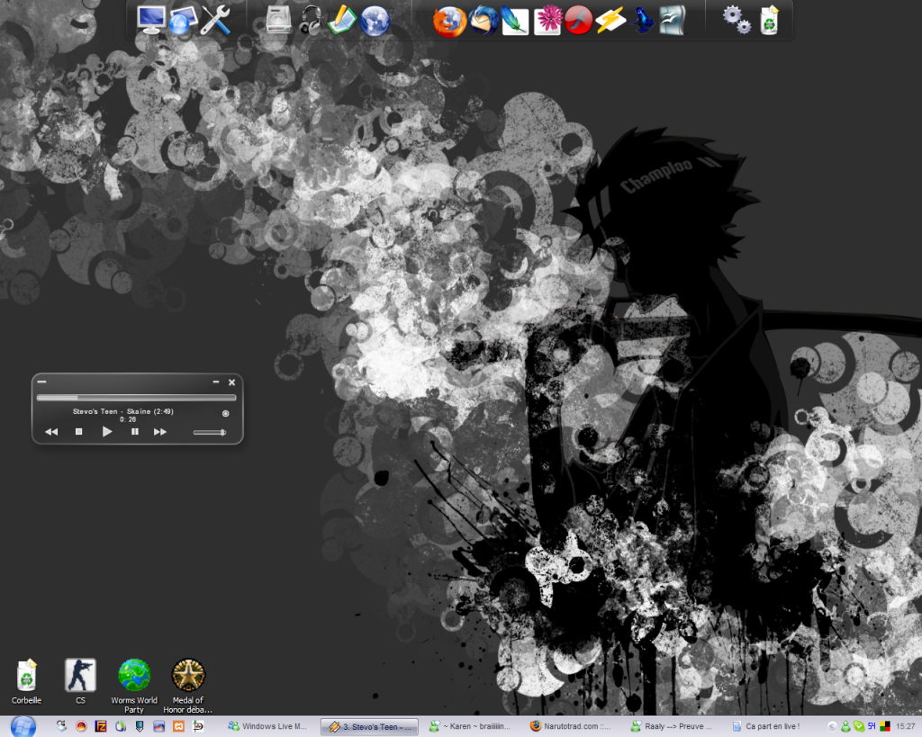Open the computer monitor icon in the dock
This screenshot has height=737, width=922.
[150, 20]
